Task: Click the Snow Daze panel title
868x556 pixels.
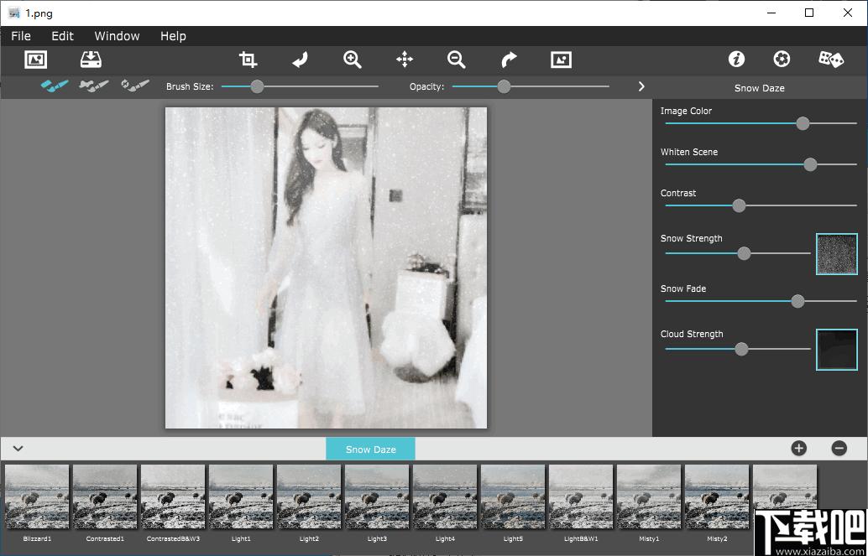Action: pyautogui.click(x=760, y=88)
